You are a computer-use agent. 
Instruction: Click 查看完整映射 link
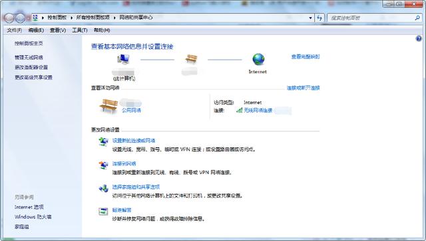306,56
